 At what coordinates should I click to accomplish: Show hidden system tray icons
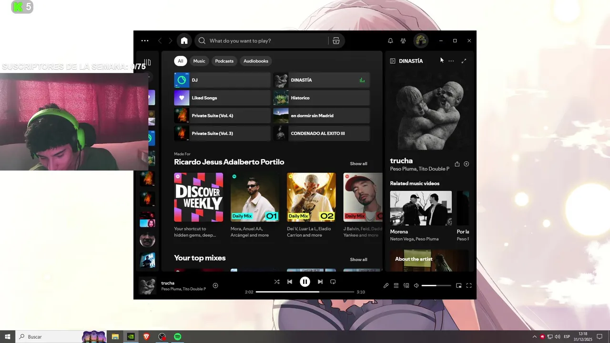[x=534, y=337]
